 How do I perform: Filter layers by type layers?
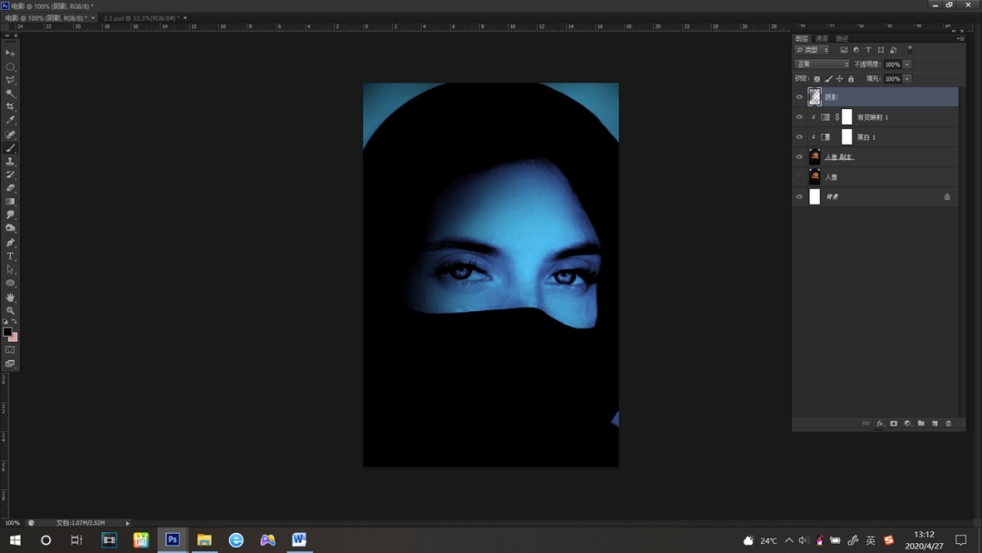pos(868,49)
